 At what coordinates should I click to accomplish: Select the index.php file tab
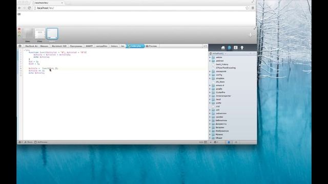tap(135, 46)
